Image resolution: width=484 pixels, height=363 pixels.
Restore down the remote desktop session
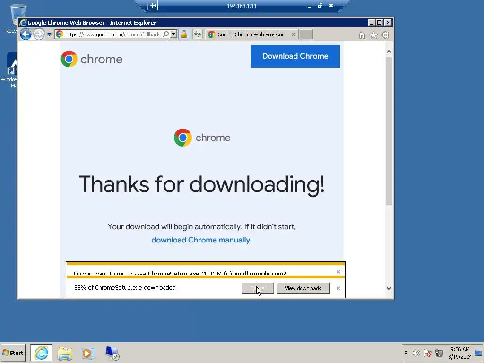coord(320,6)
